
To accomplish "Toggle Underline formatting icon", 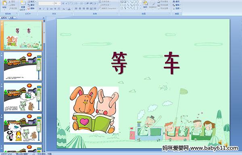I will (48, 9).
